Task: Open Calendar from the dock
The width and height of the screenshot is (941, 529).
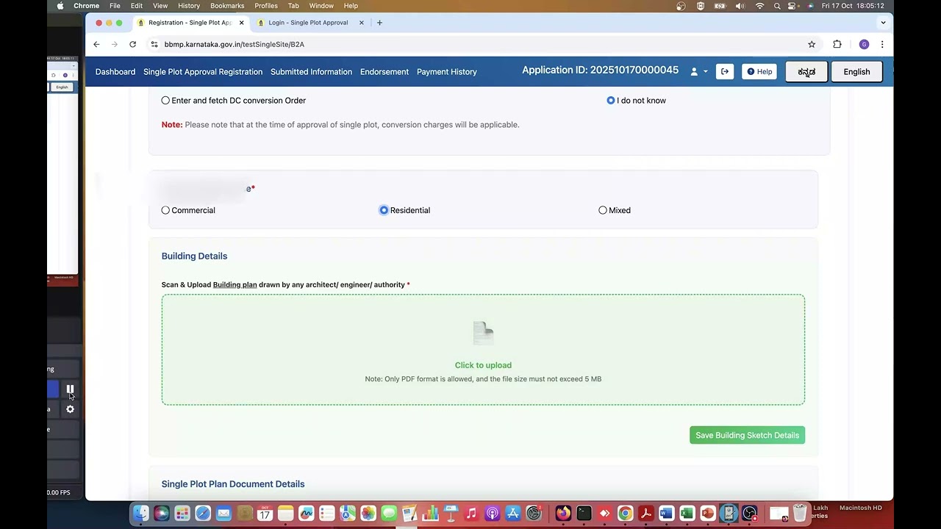Action: click(x=265, y=514)
